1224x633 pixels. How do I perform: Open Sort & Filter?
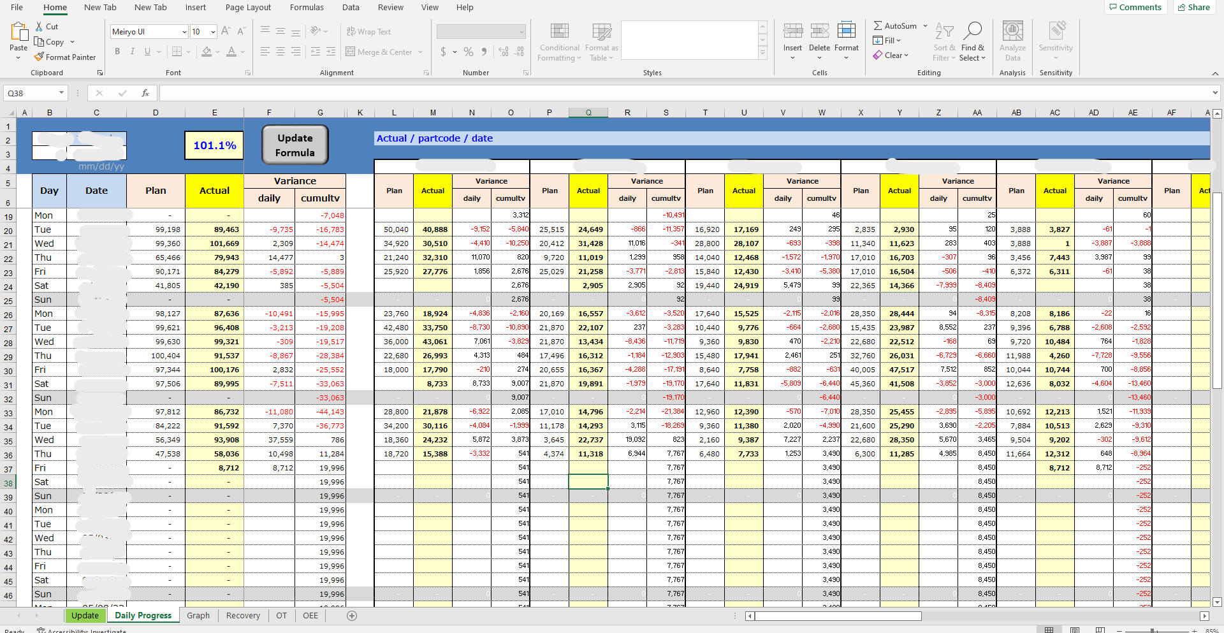tap(944, 42)
